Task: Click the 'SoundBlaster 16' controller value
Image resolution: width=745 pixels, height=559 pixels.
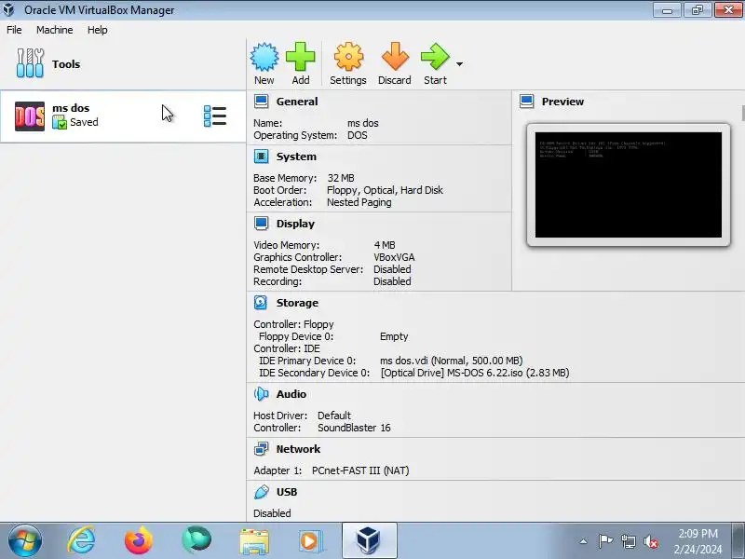Action: (354, 428)
